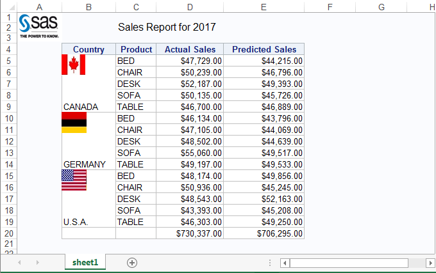Select the Germany flag image

coord(74,122)
